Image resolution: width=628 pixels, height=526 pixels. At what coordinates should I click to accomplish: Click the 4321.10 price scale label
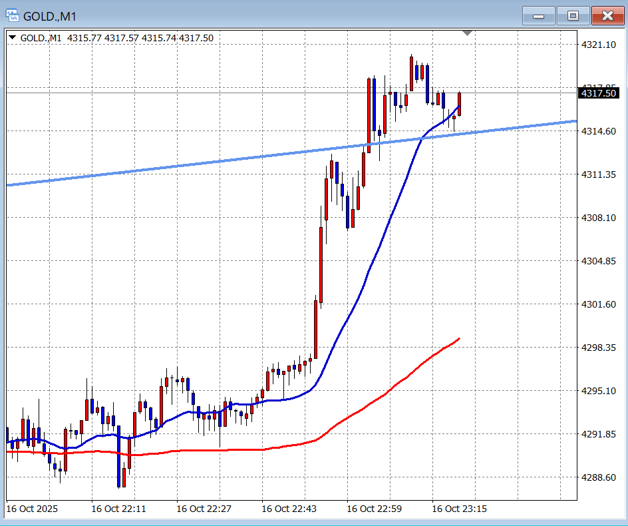597,45
